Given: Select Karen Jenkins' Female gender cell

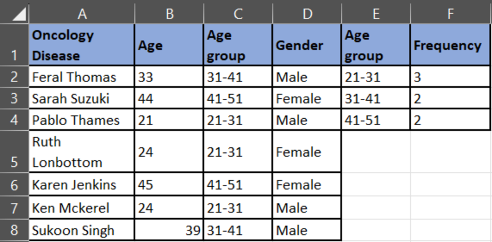Looking at the screenshot, I should [x=307, y=184].
